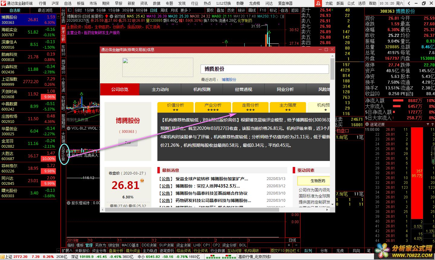
Task: Open the red user account icon
Action: coord(318,3)
